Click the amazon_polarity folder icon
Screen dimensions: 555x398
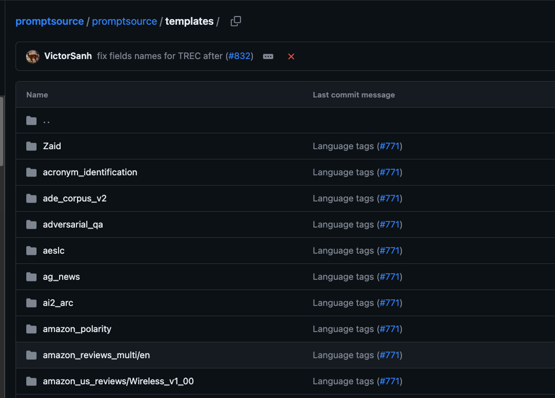(x=31, y=329)
